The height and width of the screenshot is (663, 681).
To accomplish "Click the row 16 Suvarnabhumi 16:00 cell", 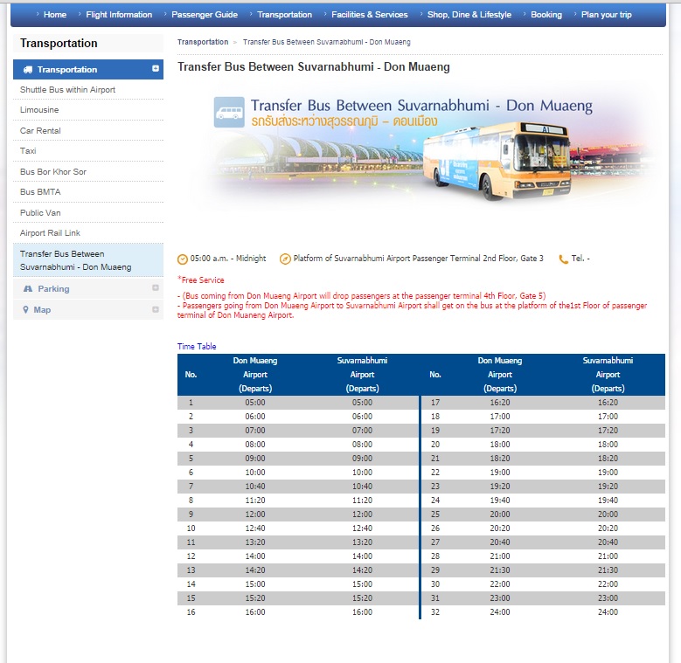I will 362,611.
